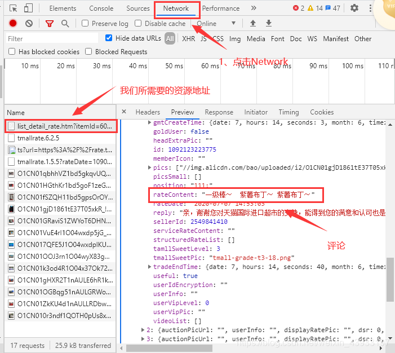395x353 pixels.
Task: Filter requests by WS
Action: tap(312, 38)
